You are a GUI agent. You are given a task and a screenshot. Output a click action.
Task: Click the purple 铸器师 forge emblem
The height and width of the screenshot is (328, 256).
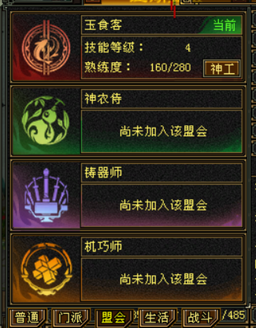46,195
